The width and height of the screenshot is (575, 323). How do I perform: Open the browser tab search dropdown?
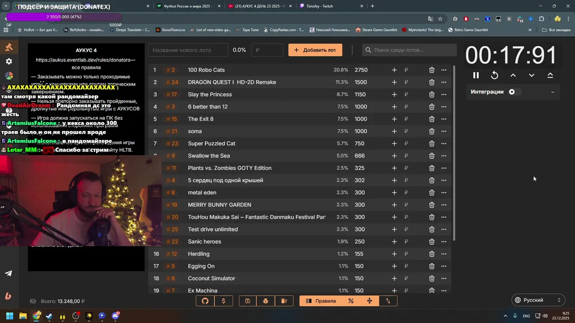(6, 6)
